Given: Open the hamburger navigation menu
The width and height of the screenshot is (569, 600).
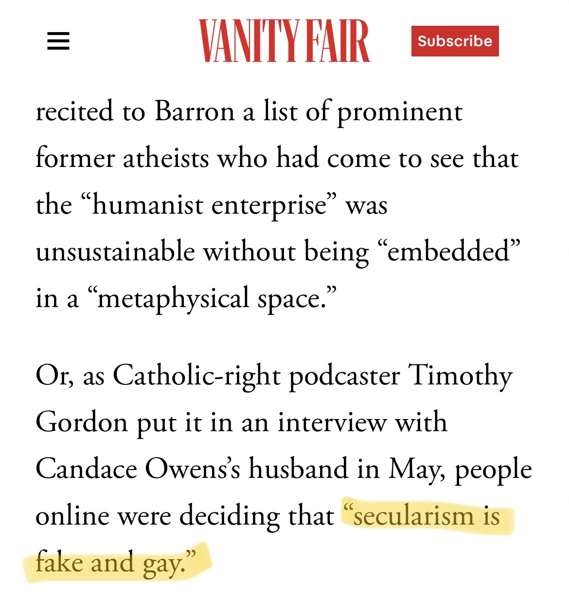Looking at the screenshot, I should coord(58,41).
